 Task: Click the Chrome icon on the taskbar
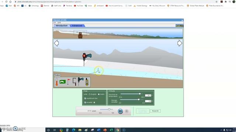click(x=118, y=130)
